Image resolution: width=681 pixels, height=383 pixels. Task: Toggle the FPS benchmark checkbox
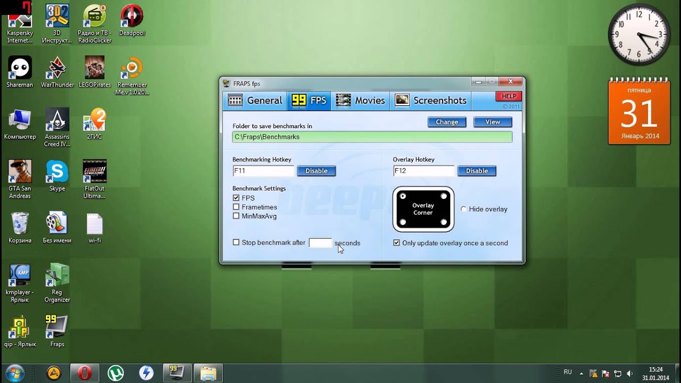coord(236,198)
